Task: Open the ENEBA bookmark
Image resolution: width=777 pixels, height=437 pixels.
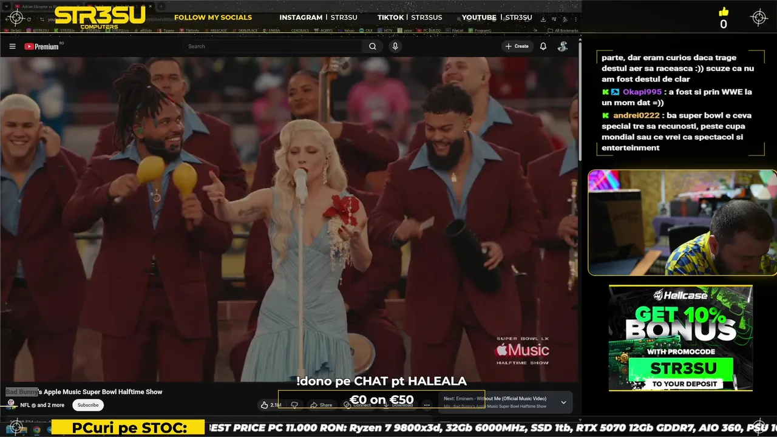Action: 271,30
